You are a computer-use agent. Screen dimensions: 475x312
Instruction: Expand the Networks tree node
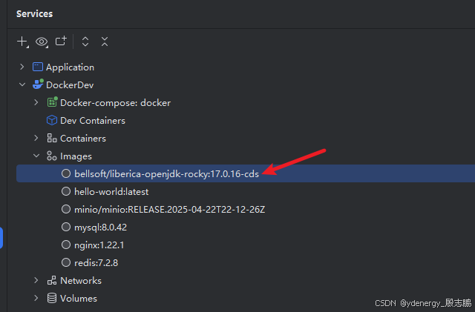click(x=36, y=280)
